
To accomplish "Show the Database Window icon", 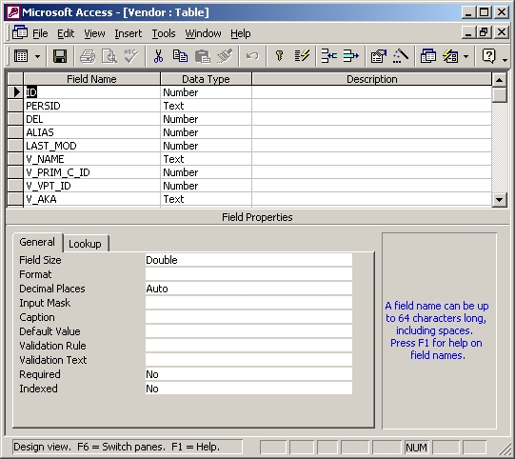I will (428, 56).
